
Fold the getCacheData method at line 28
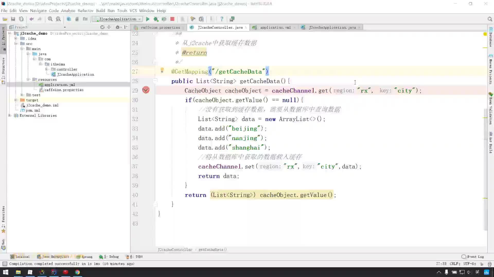click(155, 81)
